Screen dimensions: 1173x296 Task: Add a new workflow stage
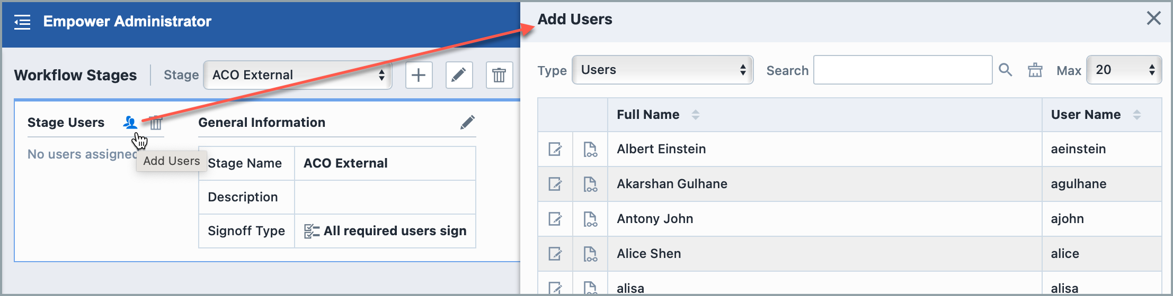(419, 75)
